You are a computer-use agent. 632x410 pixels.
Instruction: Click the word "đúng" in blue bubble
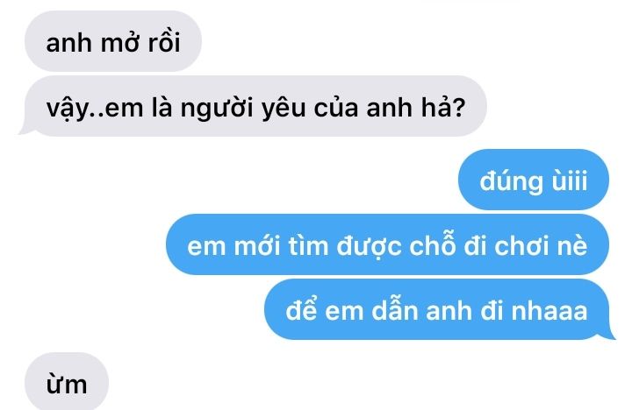(x=511, y=181)
